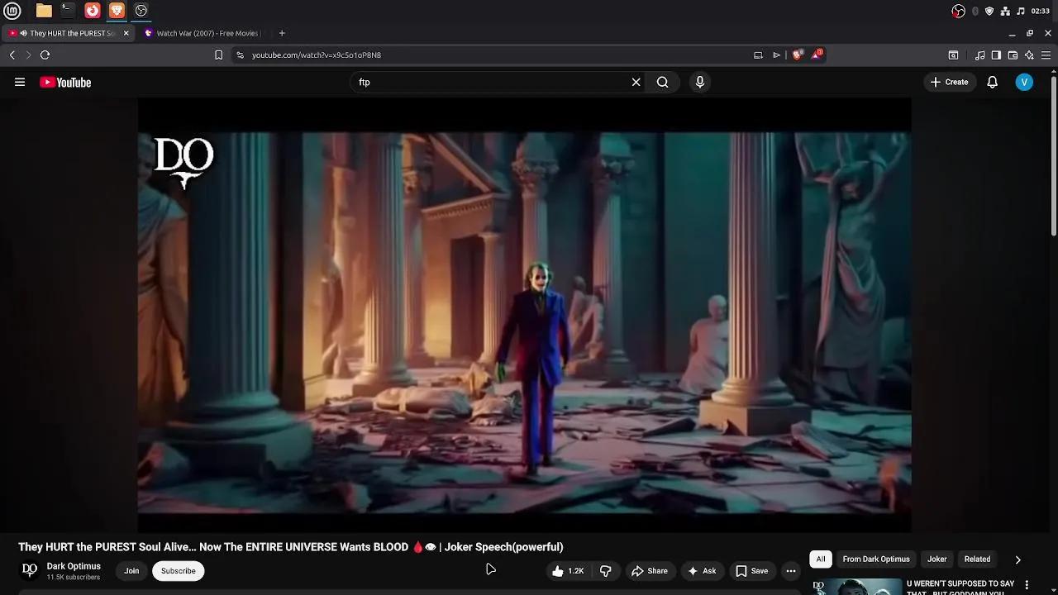Image resolution: width=1058 pixels, height=595 pixels.
Task: Click the video player to pause
Action: pyautogui.click(x=524, y=315)
